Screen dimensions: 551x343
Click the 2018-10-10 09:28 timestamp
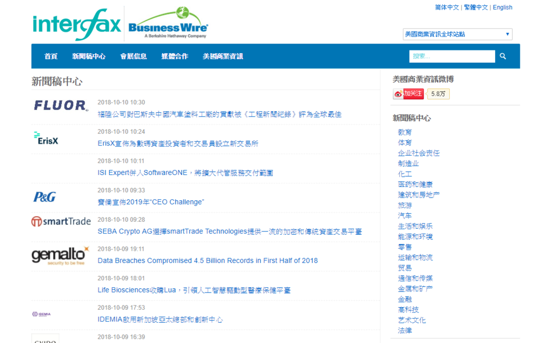click(x=121, y=220)
